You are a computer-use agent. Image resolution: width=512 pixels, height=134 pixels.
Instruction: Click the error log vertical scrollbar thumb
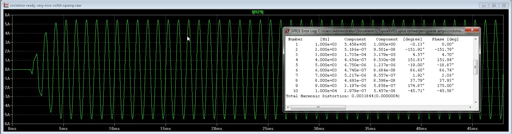pos(475,67)
